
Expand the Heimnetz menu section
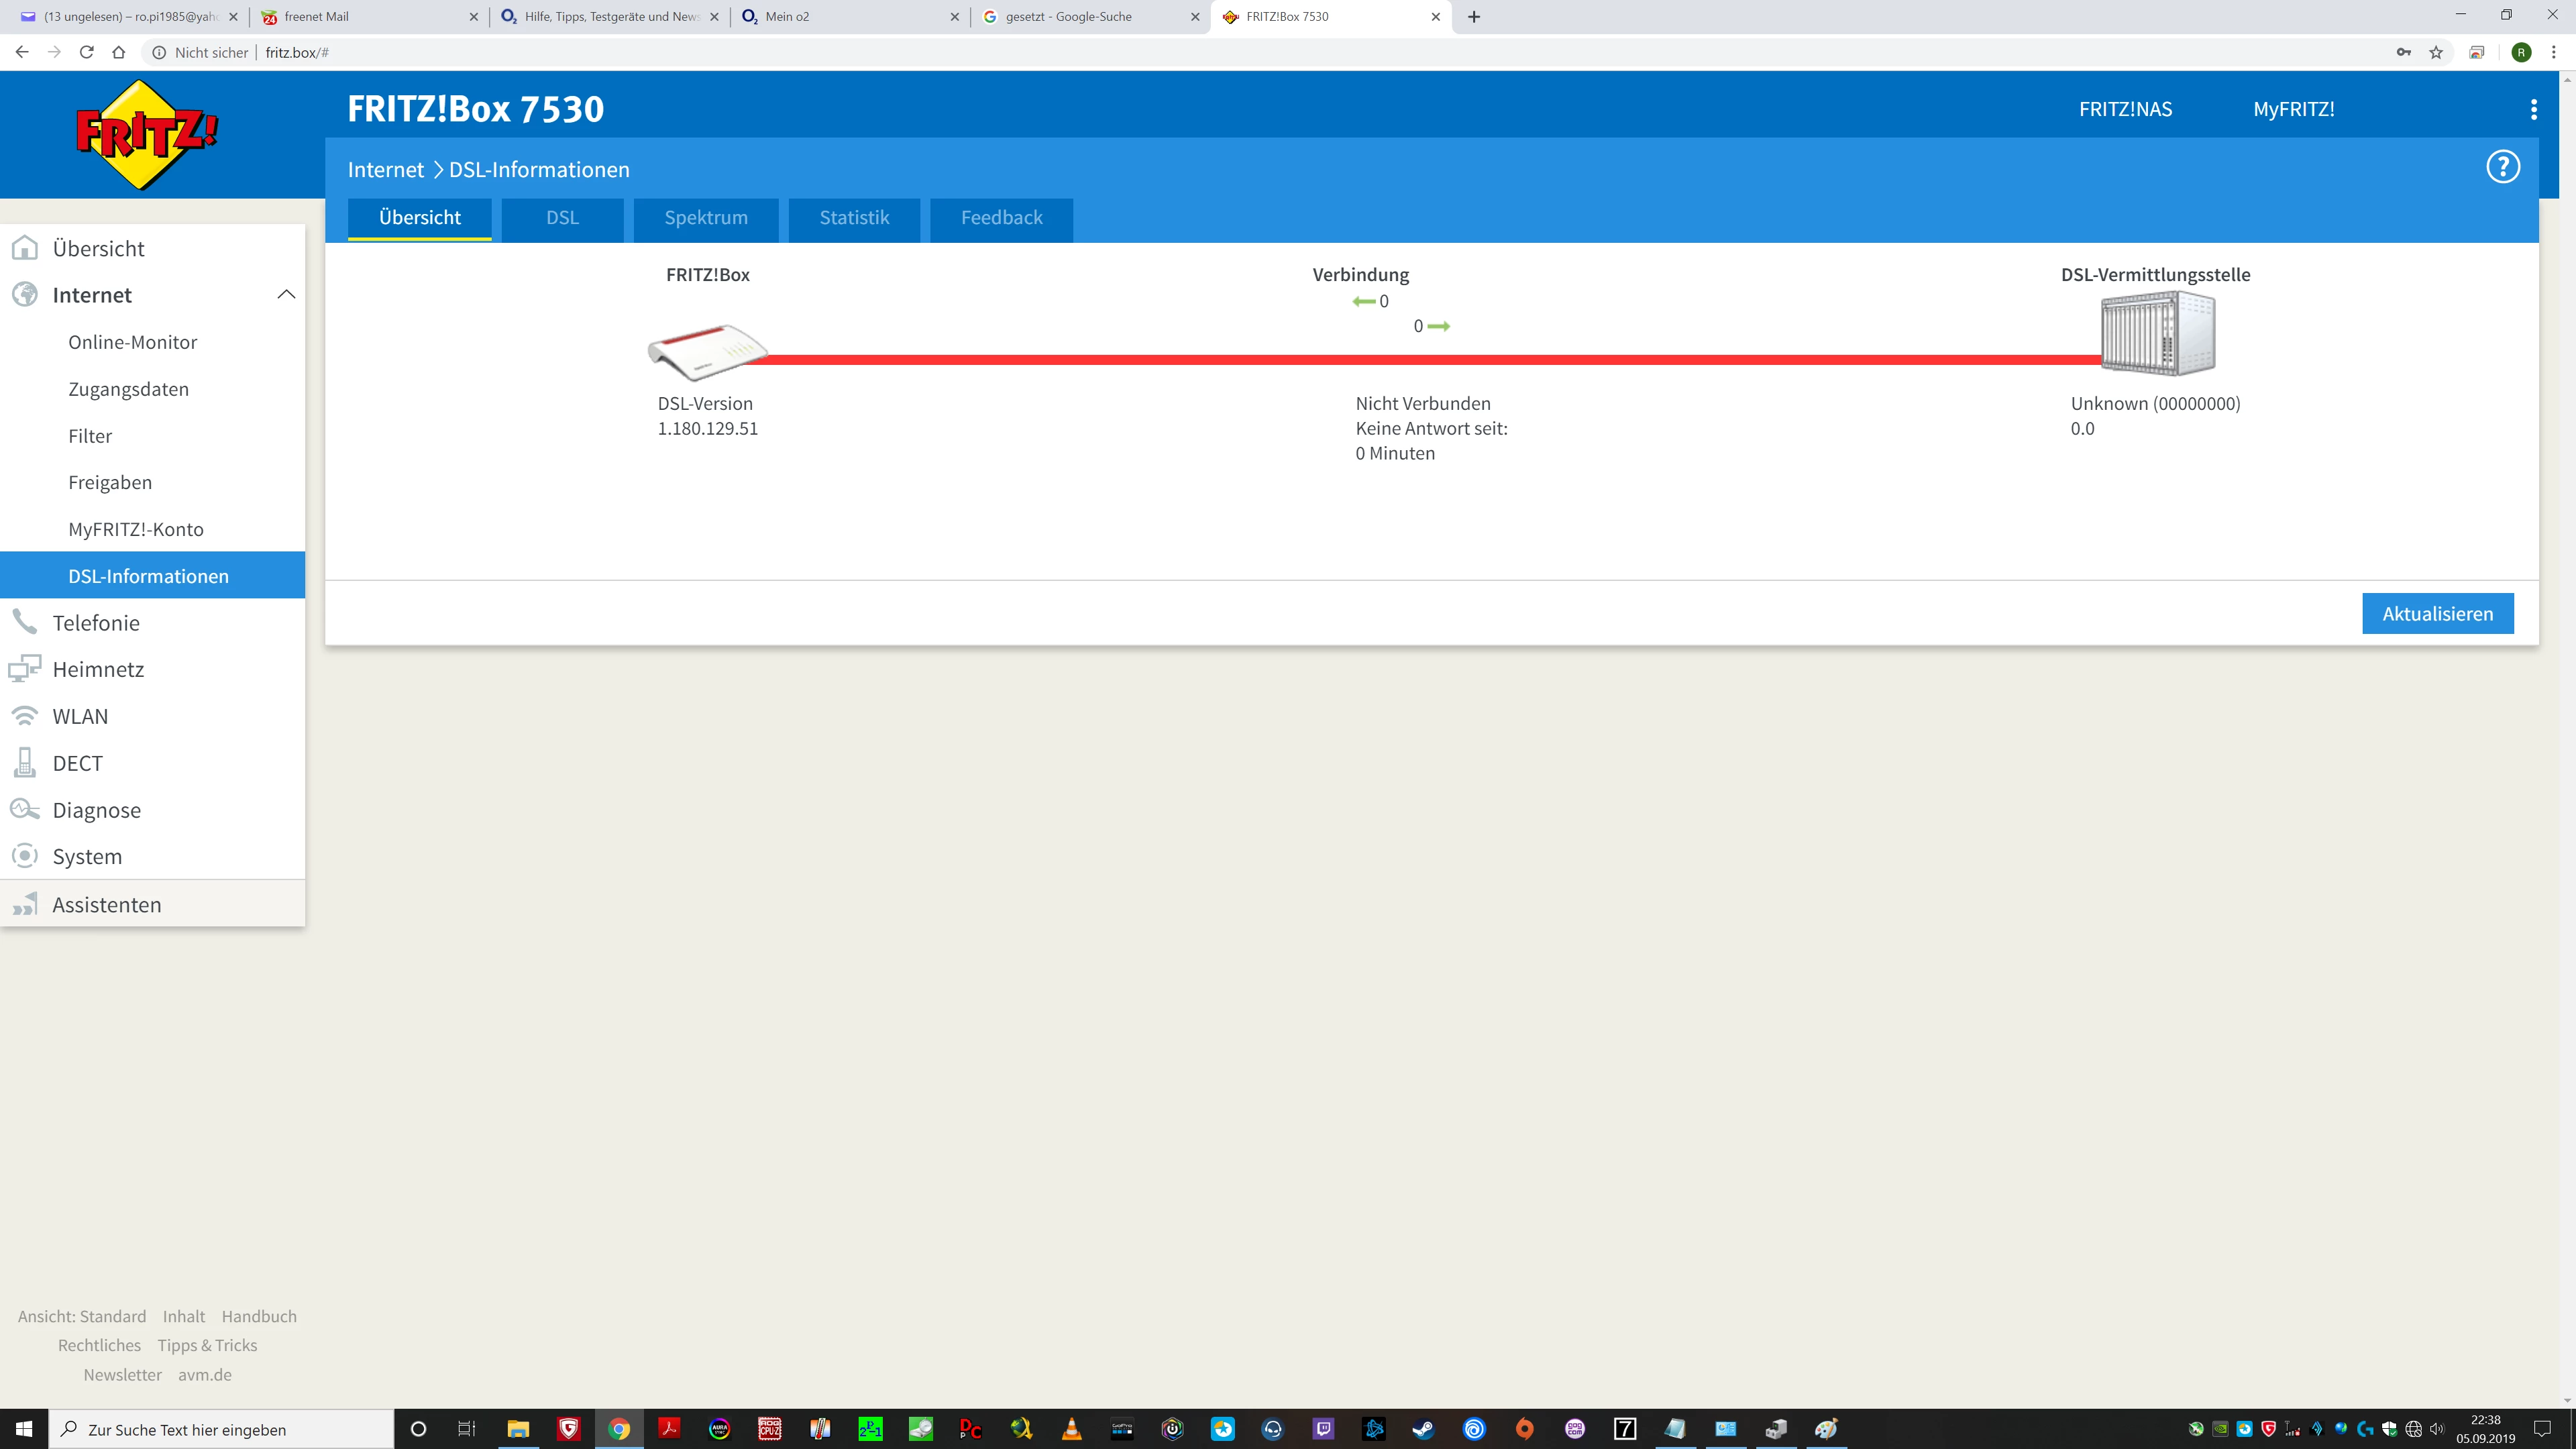coord(98,669)
